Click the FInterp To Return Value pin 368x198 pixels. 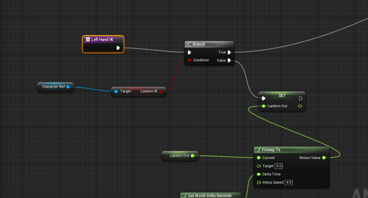[324, 158]
